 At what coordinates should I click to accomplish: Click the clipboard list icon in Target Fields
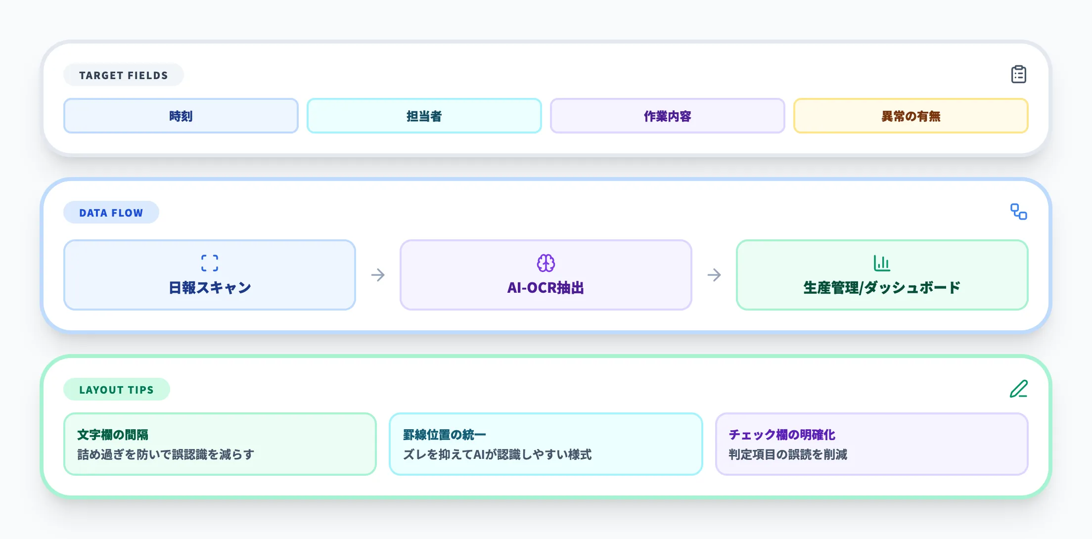click(x=1018, y=75)
